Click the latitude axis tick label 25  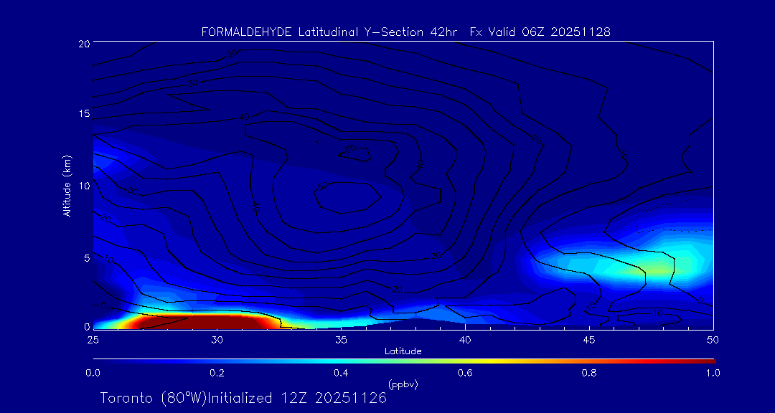(x=93, y=340)
